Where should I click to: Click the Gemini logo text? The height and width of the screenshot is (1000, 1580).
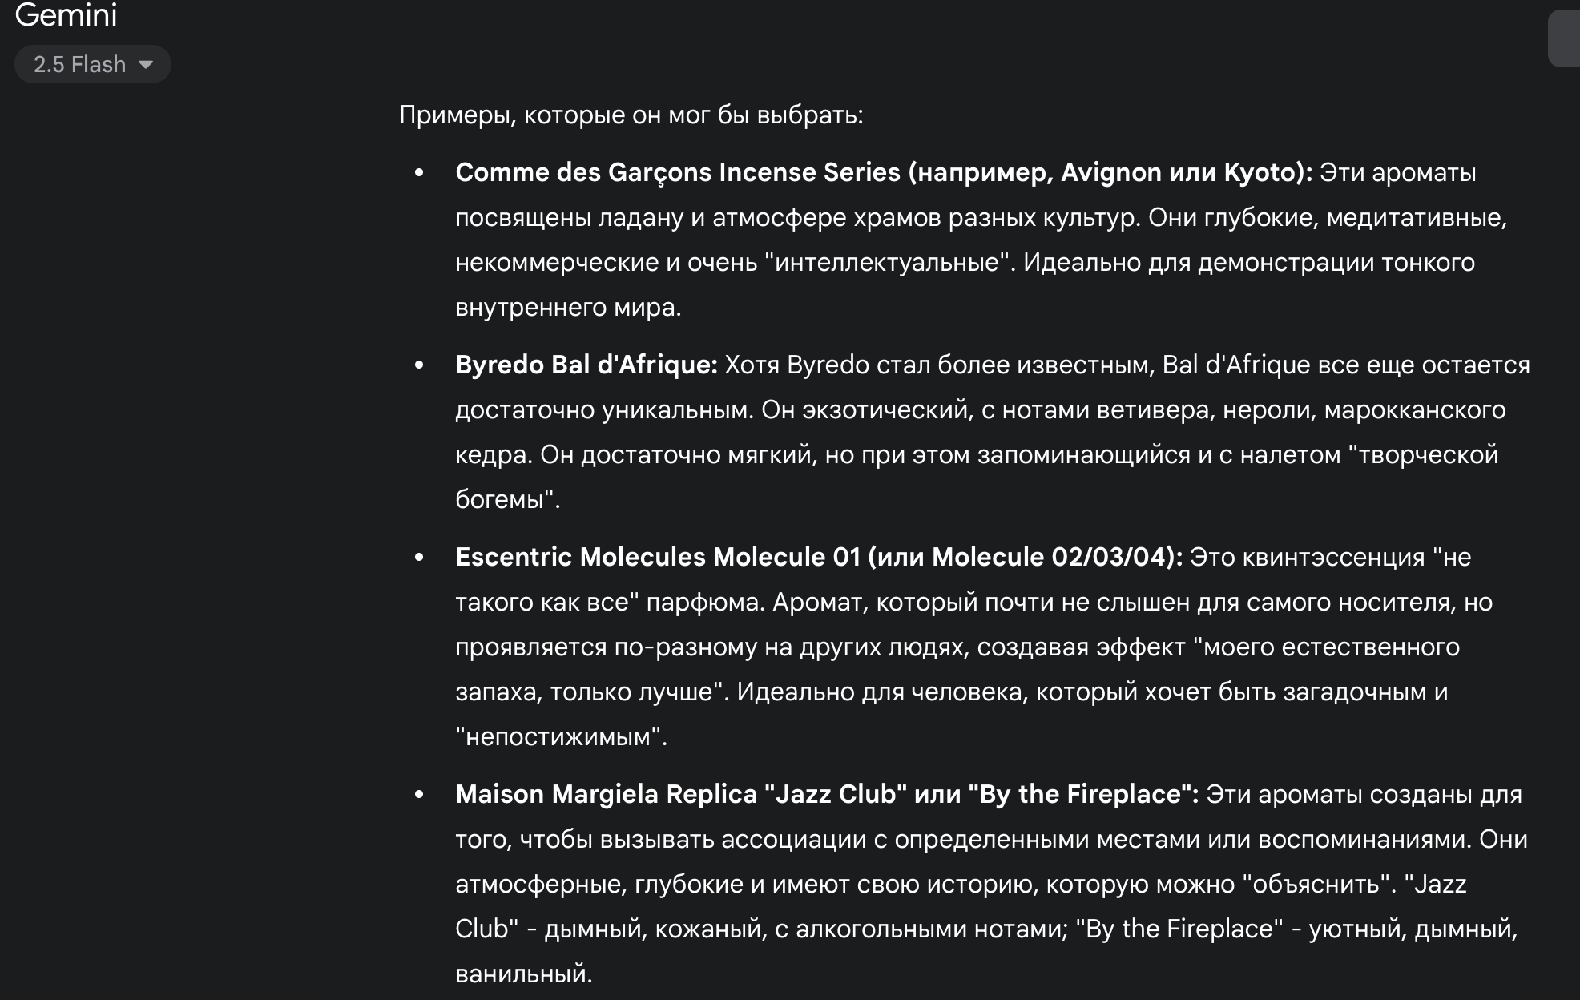67,14
